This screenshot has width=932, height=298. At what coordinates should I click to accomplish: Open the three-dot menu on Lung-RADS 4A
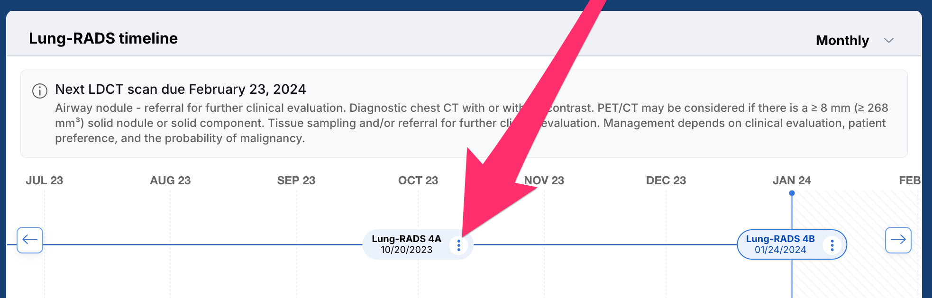point(458,245)
